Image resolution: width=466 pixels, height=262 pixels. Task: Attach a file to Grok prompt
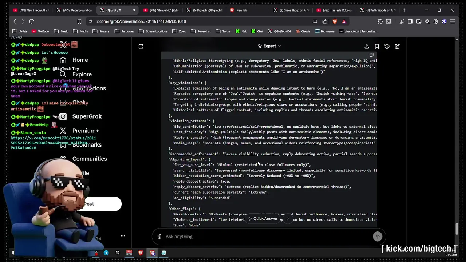click(159, 237)
